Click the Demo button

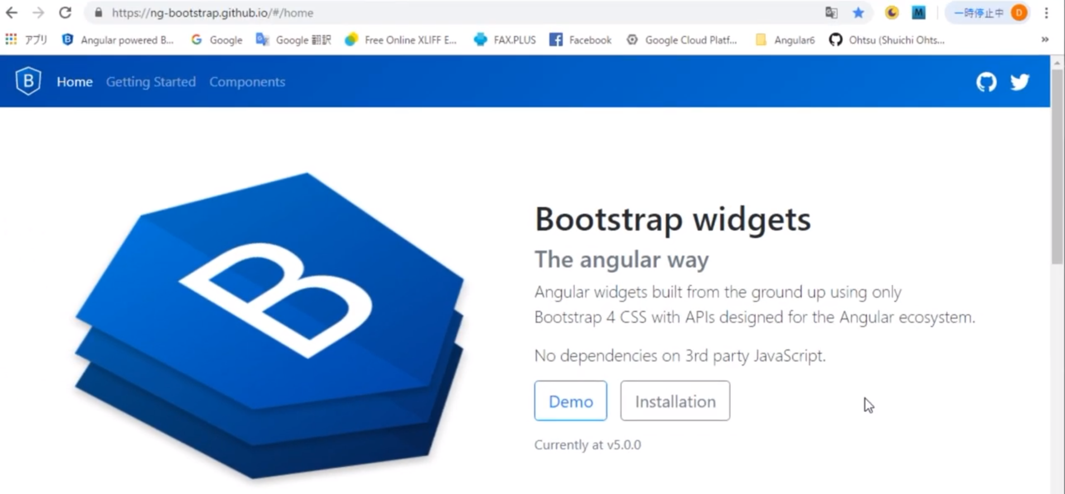570,401
